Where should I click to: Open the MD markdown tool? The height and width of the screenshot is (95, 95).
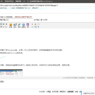pyautogui.click(x=28, y=25)
